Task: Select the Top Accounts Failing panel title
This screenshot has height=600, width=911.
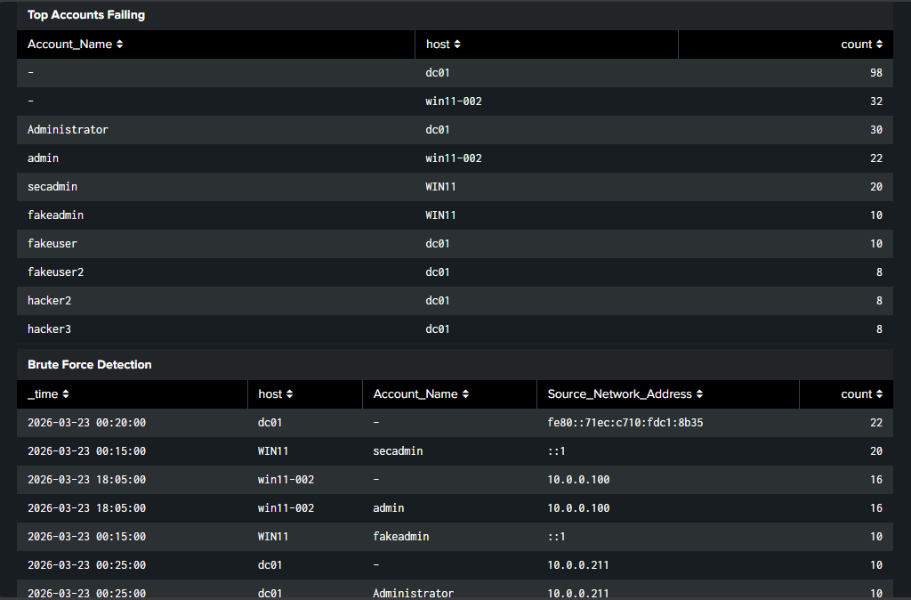Action: click(85, 14)
